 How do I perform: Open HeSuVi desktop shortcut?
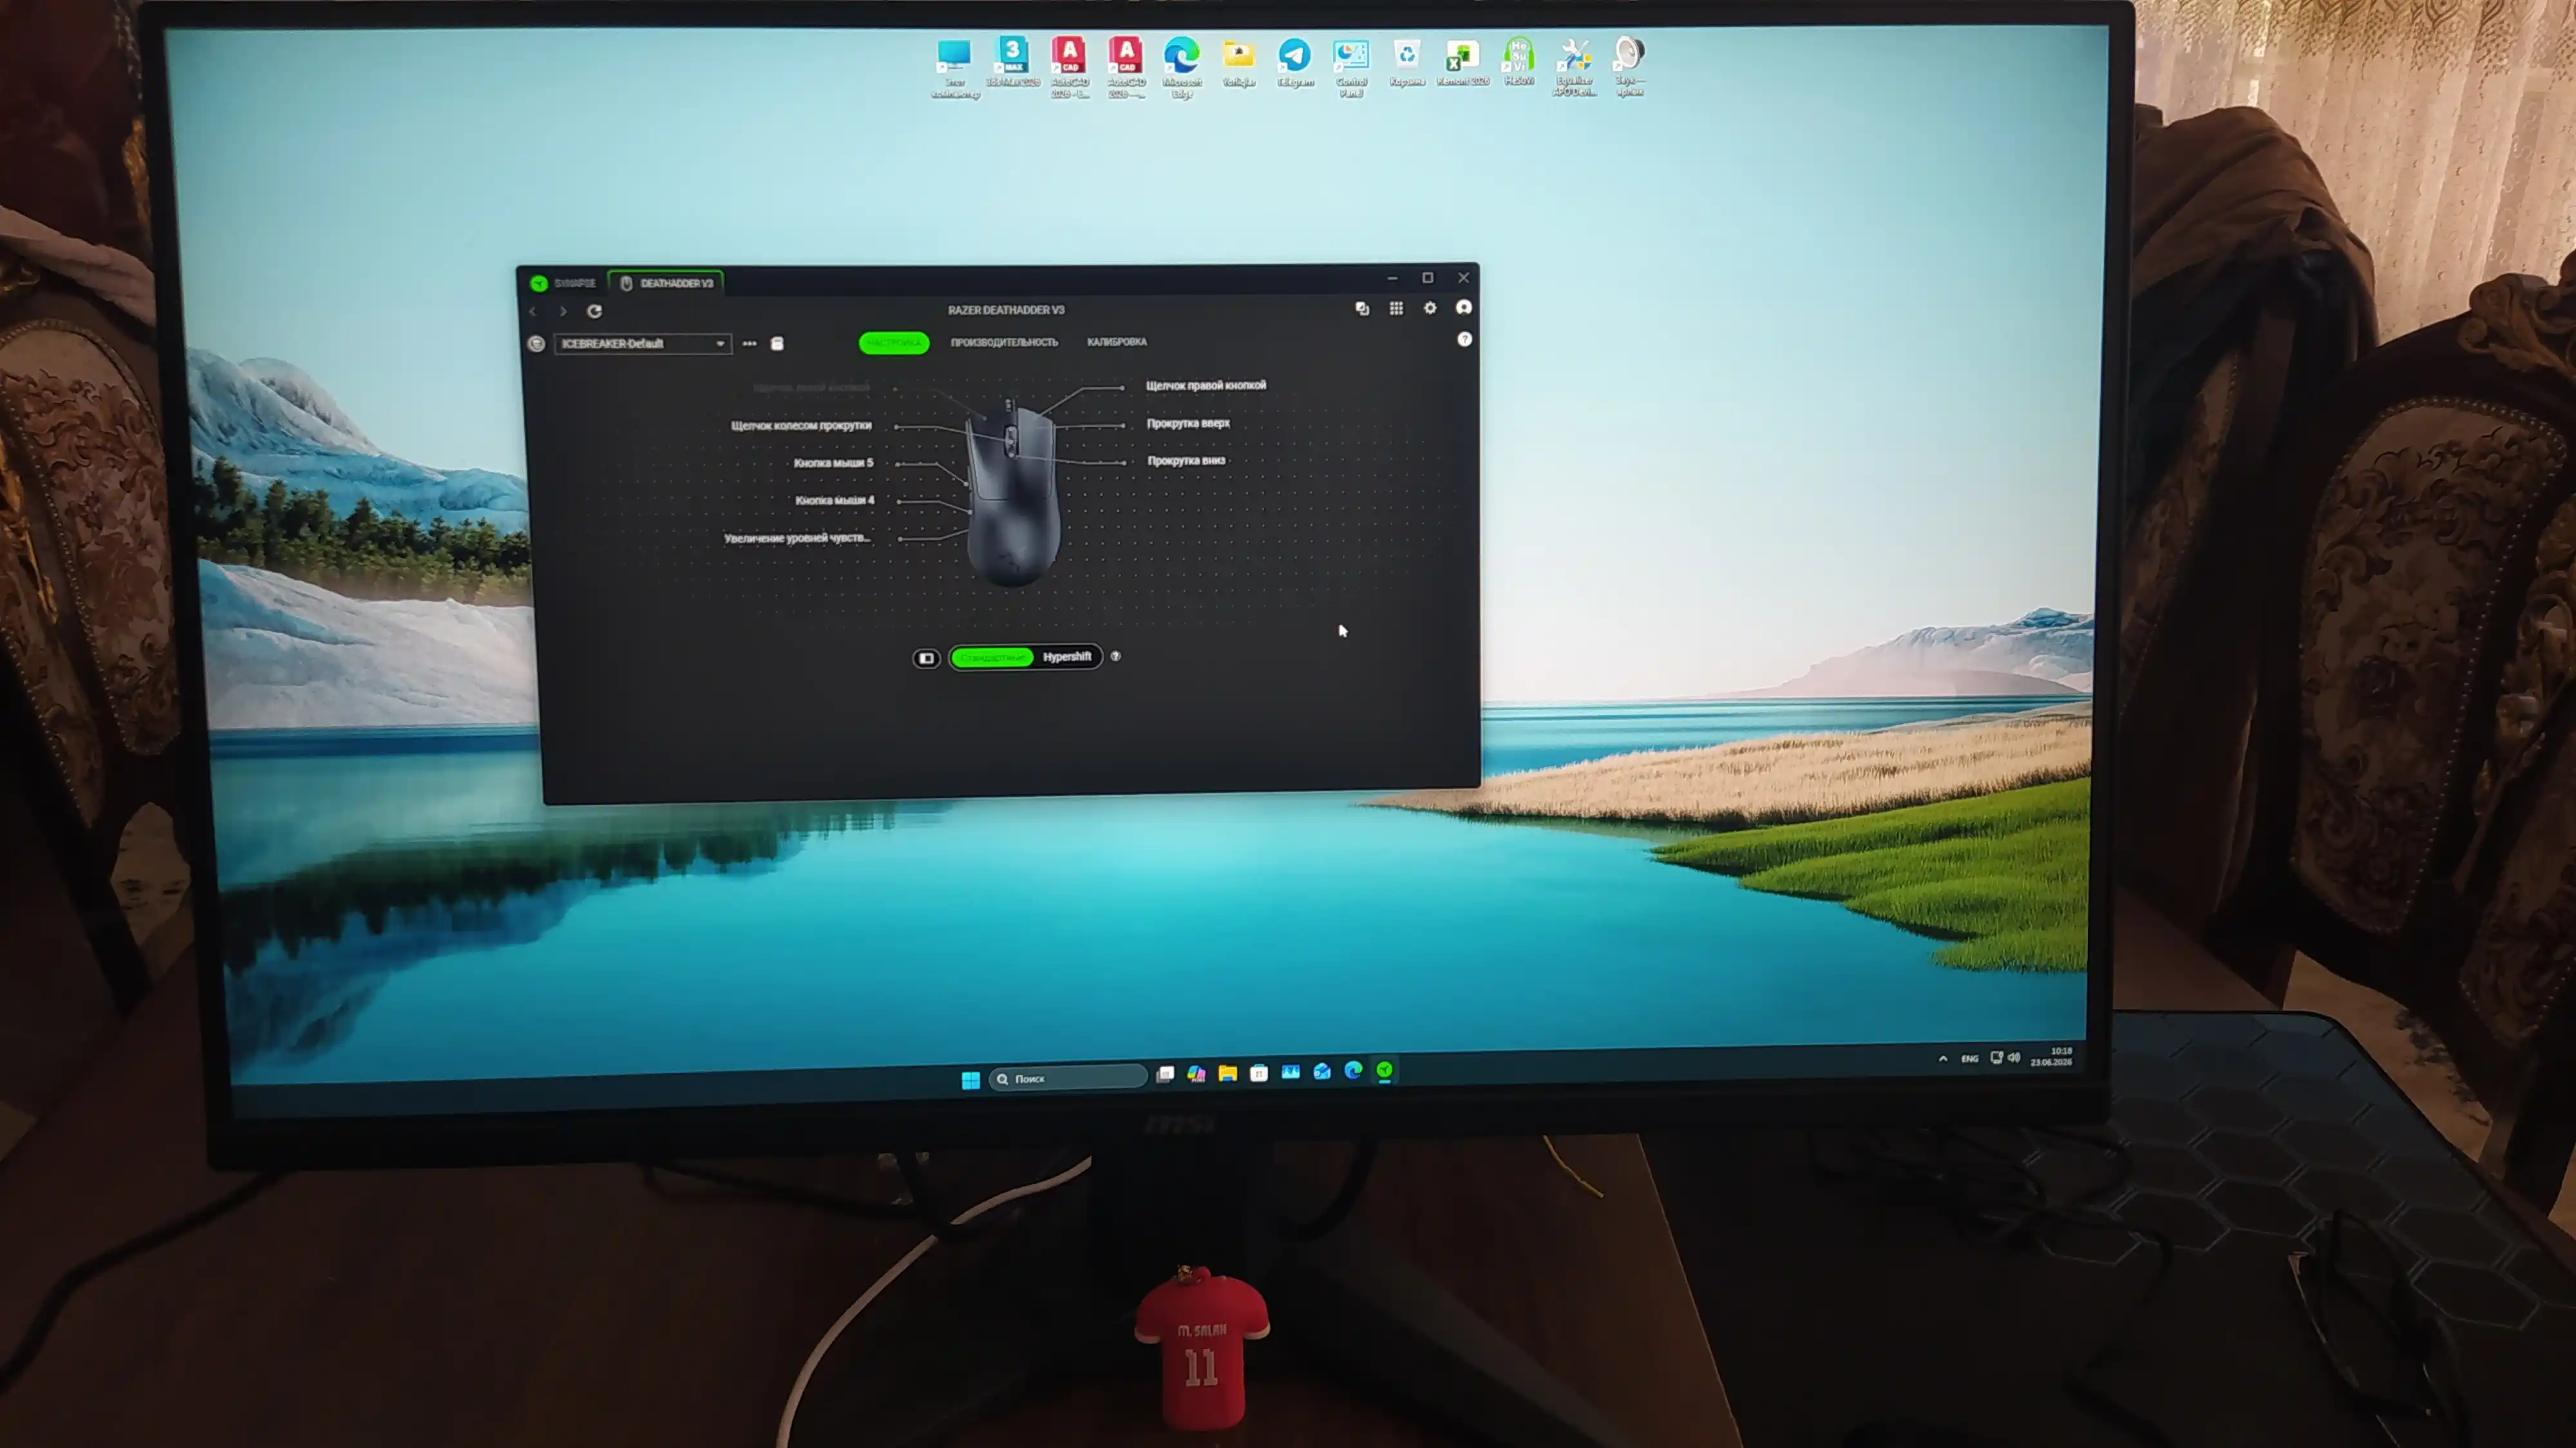coord(1518,61)
